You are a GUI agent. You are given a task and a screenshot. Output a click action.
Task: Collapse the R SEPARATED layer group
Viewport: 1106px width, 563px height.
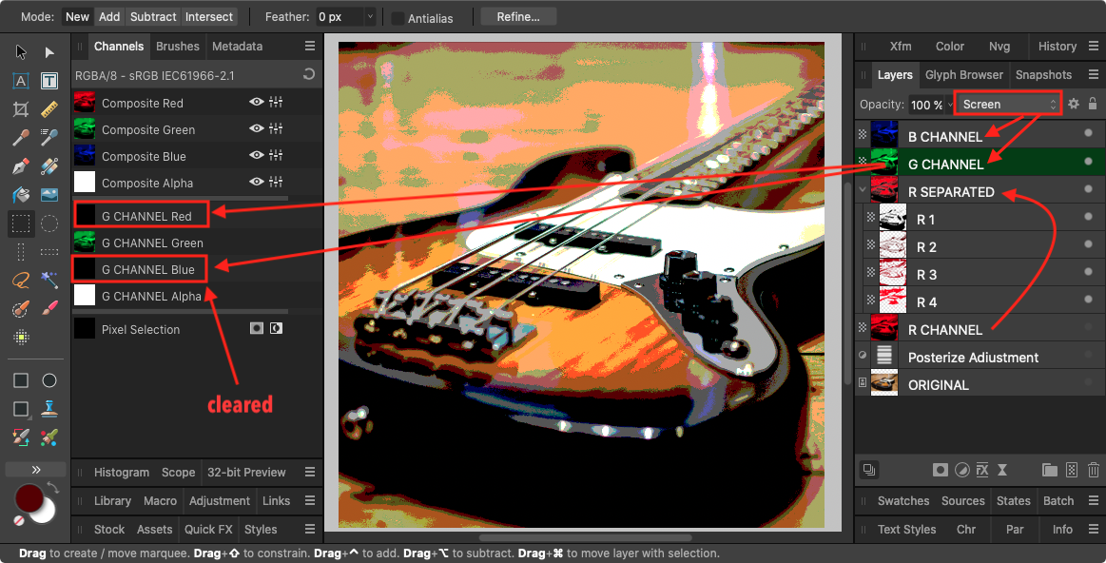click(x=862, y=189)
